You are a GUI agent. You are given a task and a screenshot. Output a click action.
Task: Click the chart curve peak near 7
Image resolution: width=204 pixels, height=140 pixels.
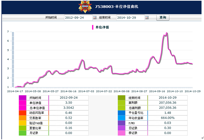(x=166, y=33)
